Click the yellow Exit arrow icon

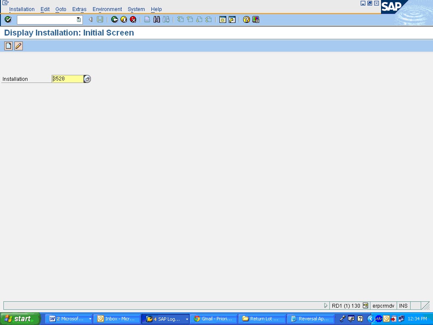pyautogui.click(x=124, y=19)
